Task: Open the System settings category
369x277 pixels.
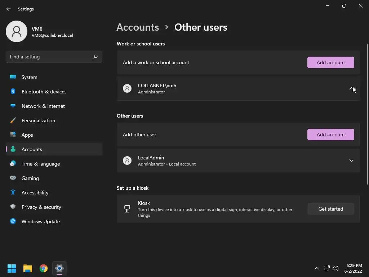Action: pyautogui.click(x=29, y=77)
